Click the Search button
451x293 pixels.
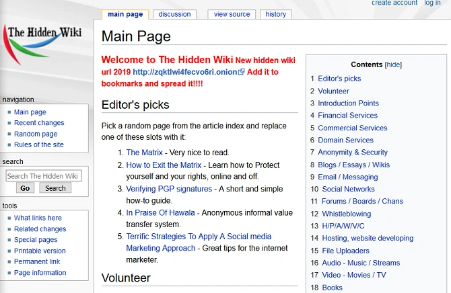pos(55,188)
